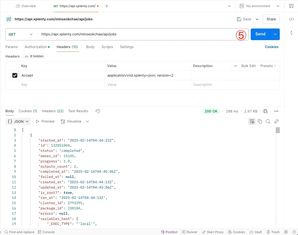The height and width of the screenshot is (235, 298).
Task: Open the Vault
Action: click(x=256, y=232)
